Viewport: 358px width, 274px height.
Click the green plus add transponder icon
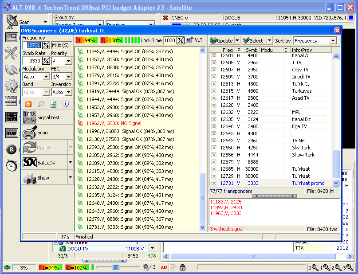pos(53,104)
